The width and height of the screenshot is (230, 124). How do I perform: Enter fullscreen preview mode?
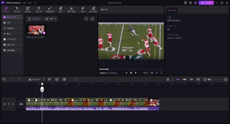[161, 73]
